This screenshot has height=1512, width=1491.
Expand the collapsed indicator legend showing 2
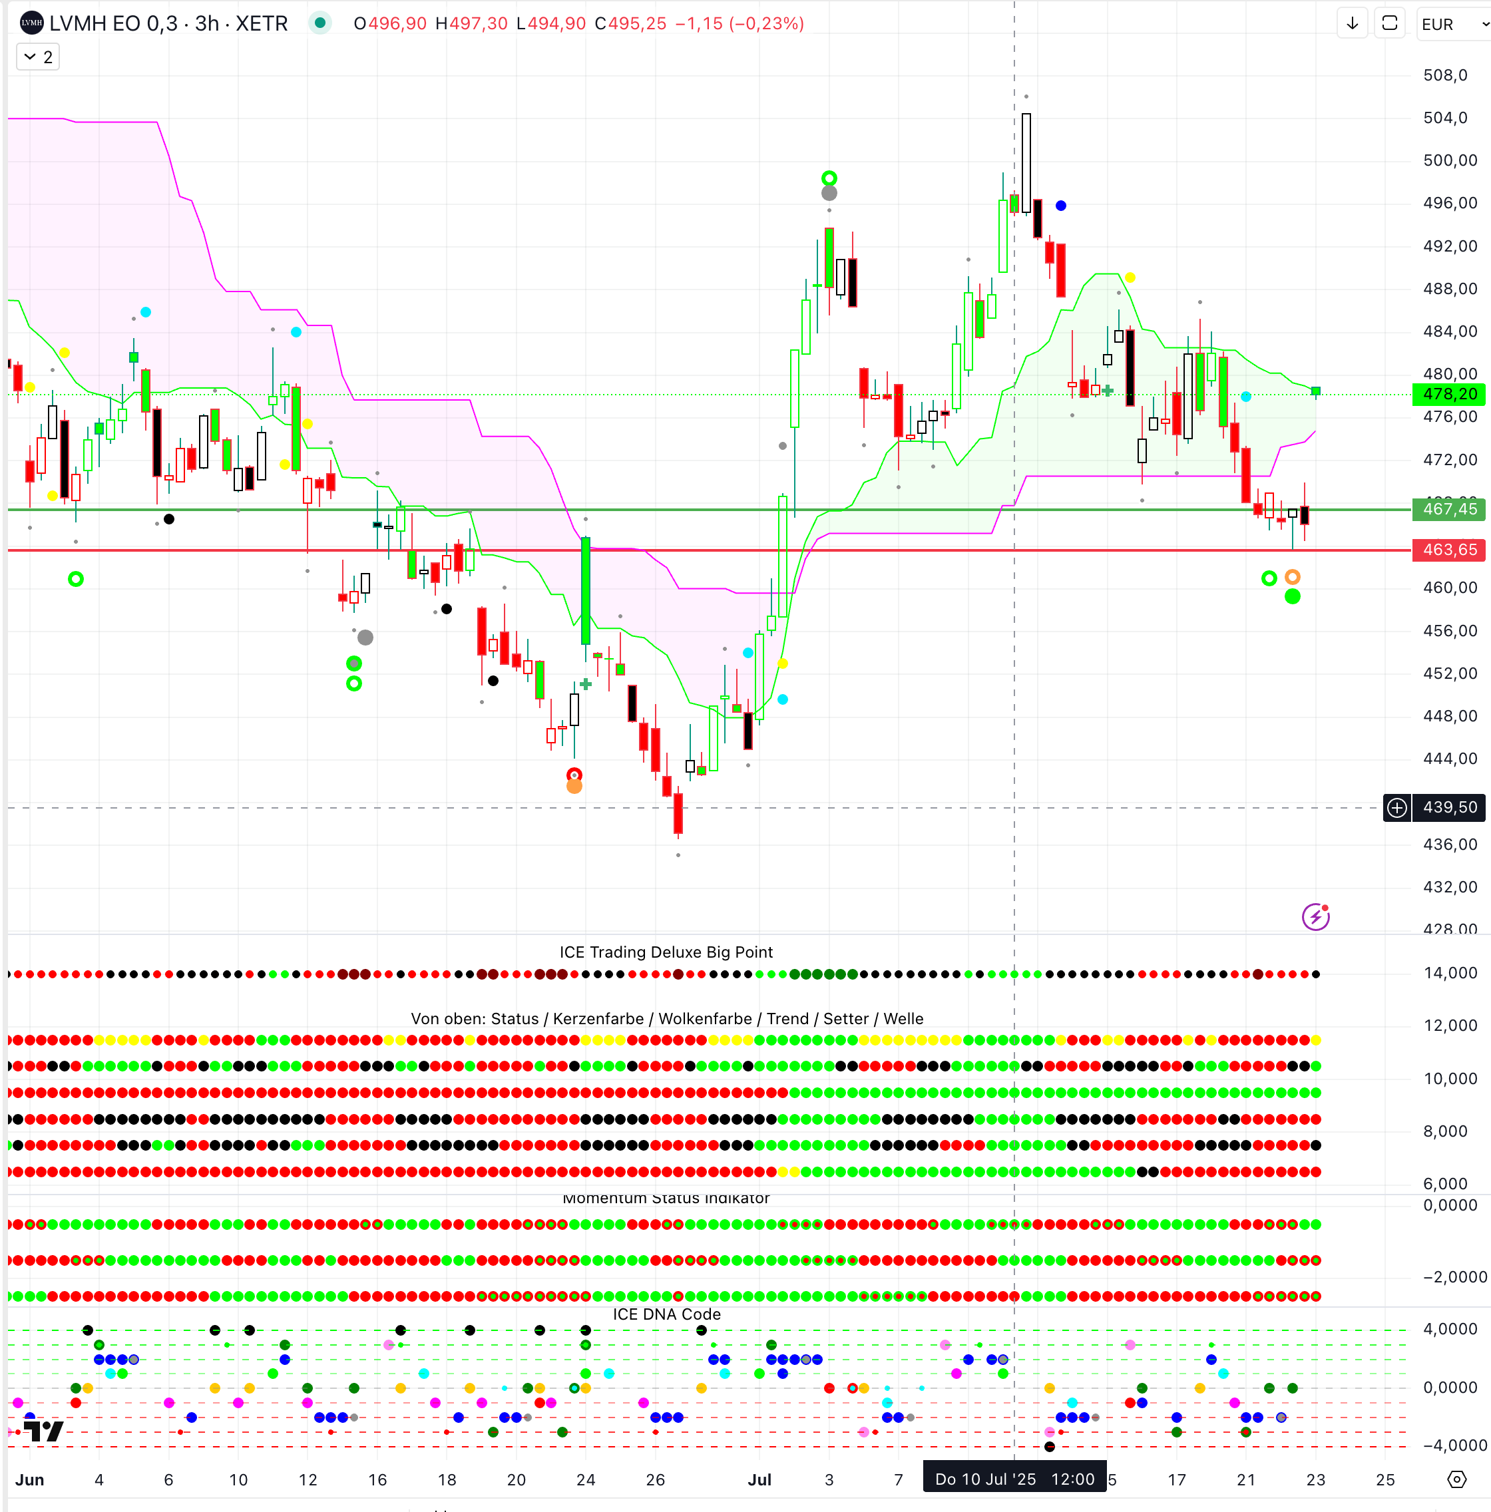coord(37,57)
